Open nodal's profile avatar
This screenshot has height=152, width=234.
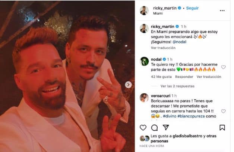point(144,61)
